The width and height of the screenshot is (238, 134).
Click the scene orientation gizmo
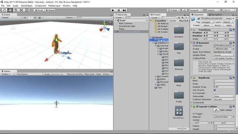tap(104, 28)
